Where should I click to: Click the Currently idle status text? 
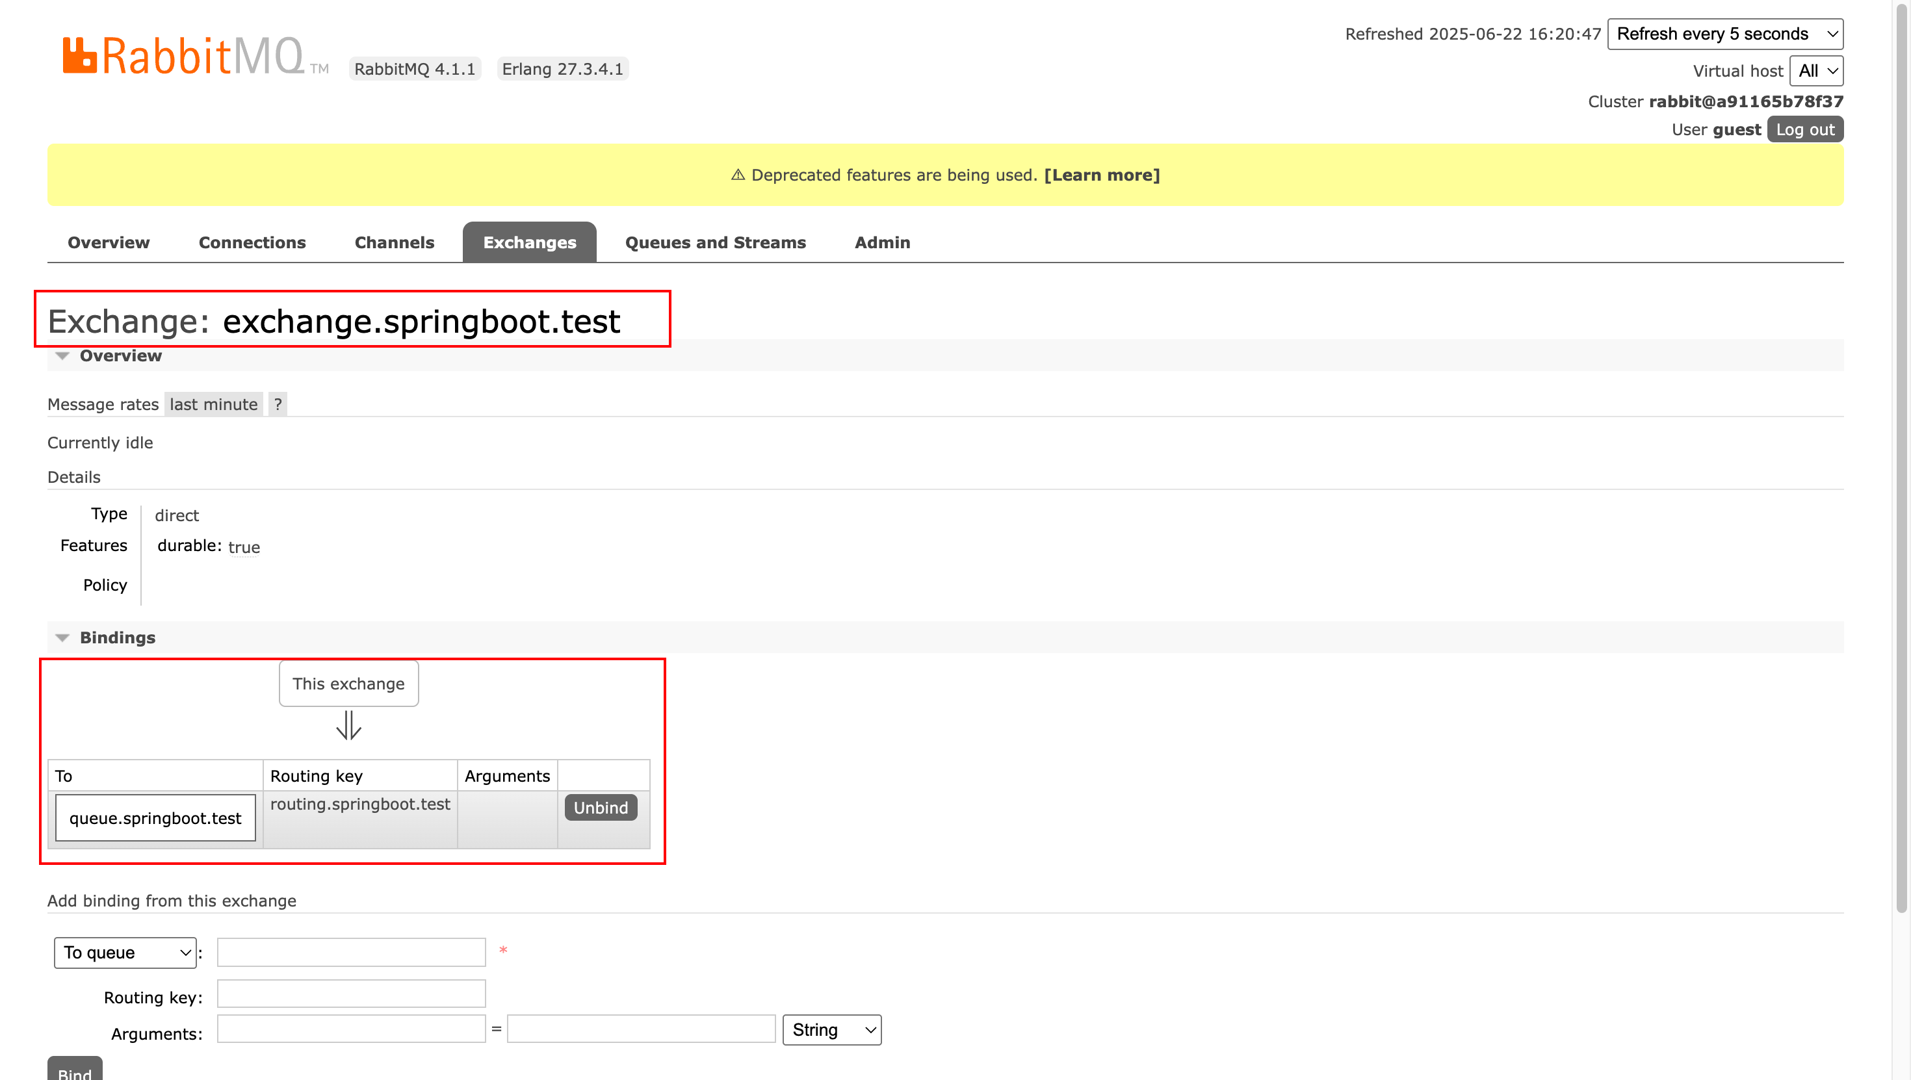pyautogui.click(x=100, y=443)
